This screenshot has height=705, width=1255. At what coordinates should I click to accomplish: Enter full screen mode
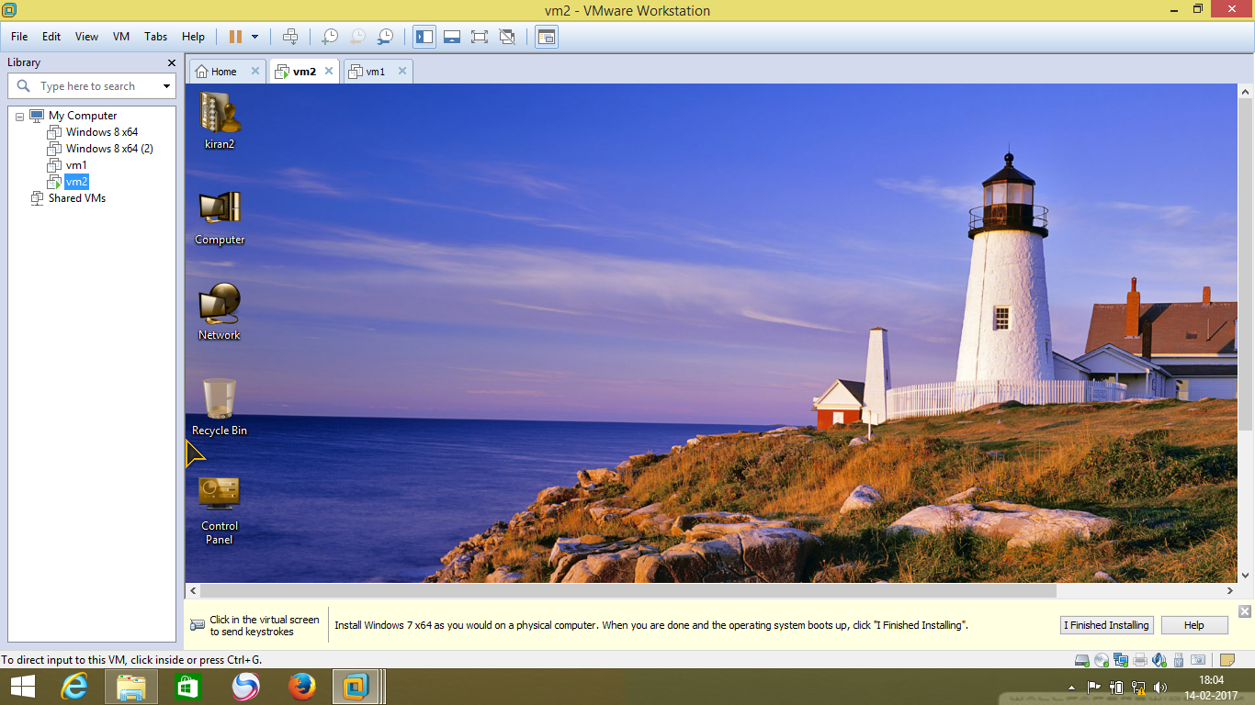point(479,37)
